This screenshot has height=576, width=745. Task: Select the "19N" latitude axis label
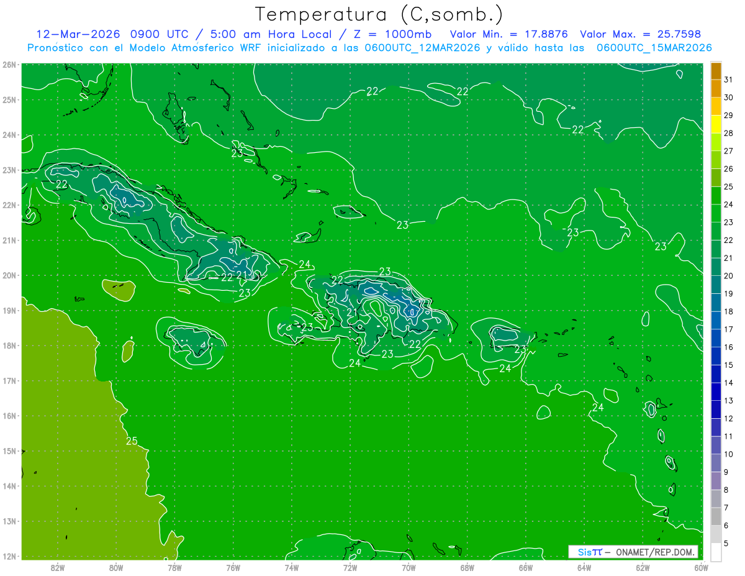tap(9, 310)
